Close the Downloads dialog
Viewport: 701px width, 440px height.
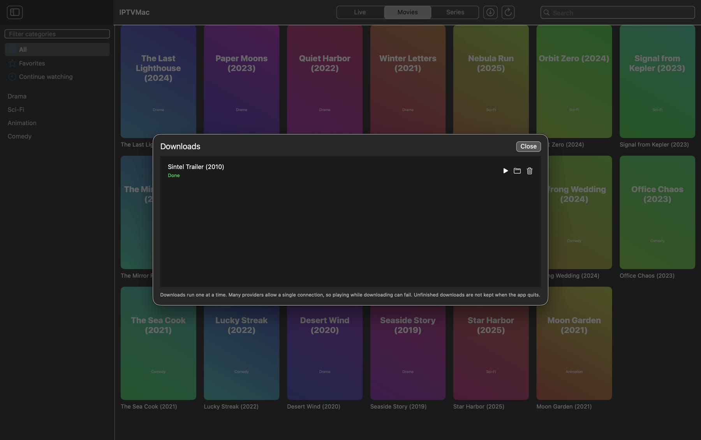pyautogui.click(x=528, y=146)
